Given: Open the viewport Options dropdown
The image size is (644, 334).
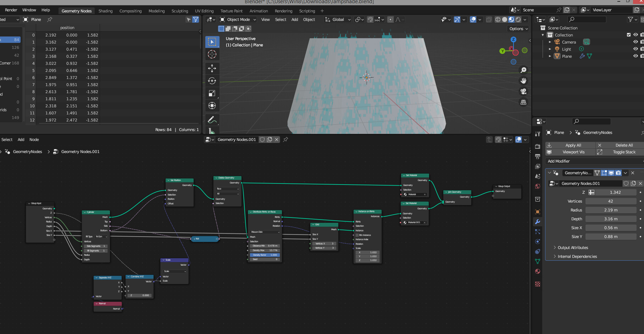Looking at the screenshot, I should click(519, 29).
